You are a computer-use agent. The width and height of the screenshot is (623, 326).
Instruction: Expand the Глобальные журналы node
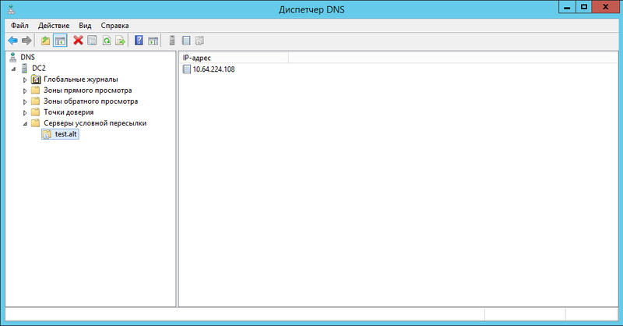(25, 80)
